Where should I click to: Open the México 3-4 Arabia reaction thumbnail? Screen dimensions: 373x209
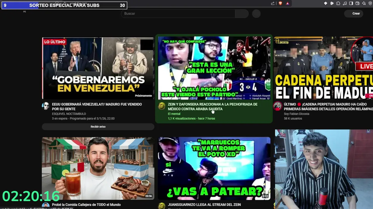(214, 68)
